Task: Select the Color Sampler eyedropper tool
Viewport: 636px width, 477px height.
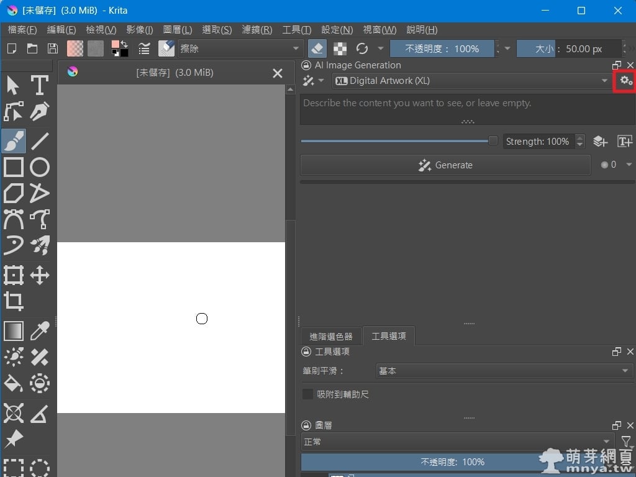Action: [x=40, y=330]
